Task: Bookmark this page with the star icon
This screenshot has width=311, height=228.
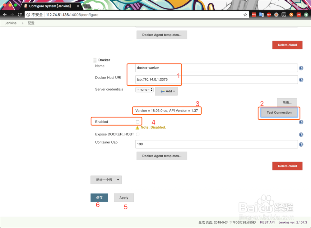Action: pyautogui.click(x=245, y=15)
